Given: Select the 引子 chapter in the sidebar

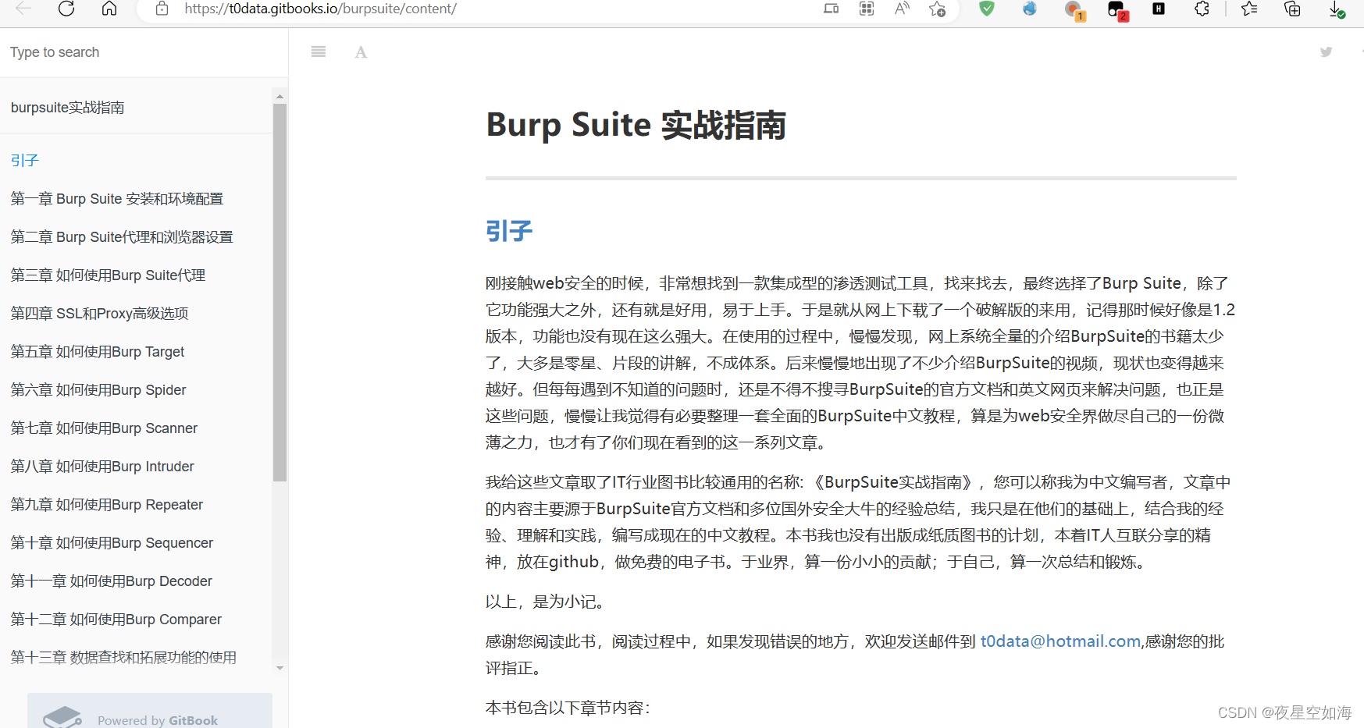Looking at the screenshot, I should click(x=24, y=161).
